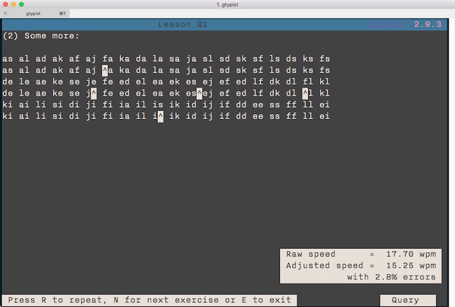
Task: Click the '(2) Some more:' heading
Action: (x=41, y=36)
